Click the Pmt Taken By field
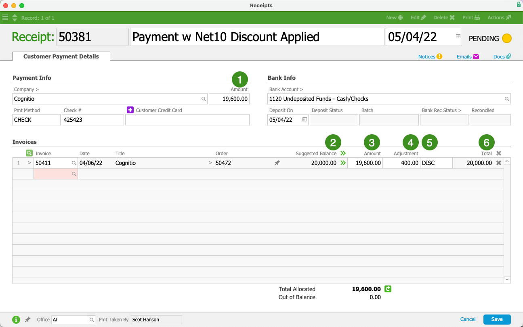Screen dimensions: 523x327 tap(156, 320)
